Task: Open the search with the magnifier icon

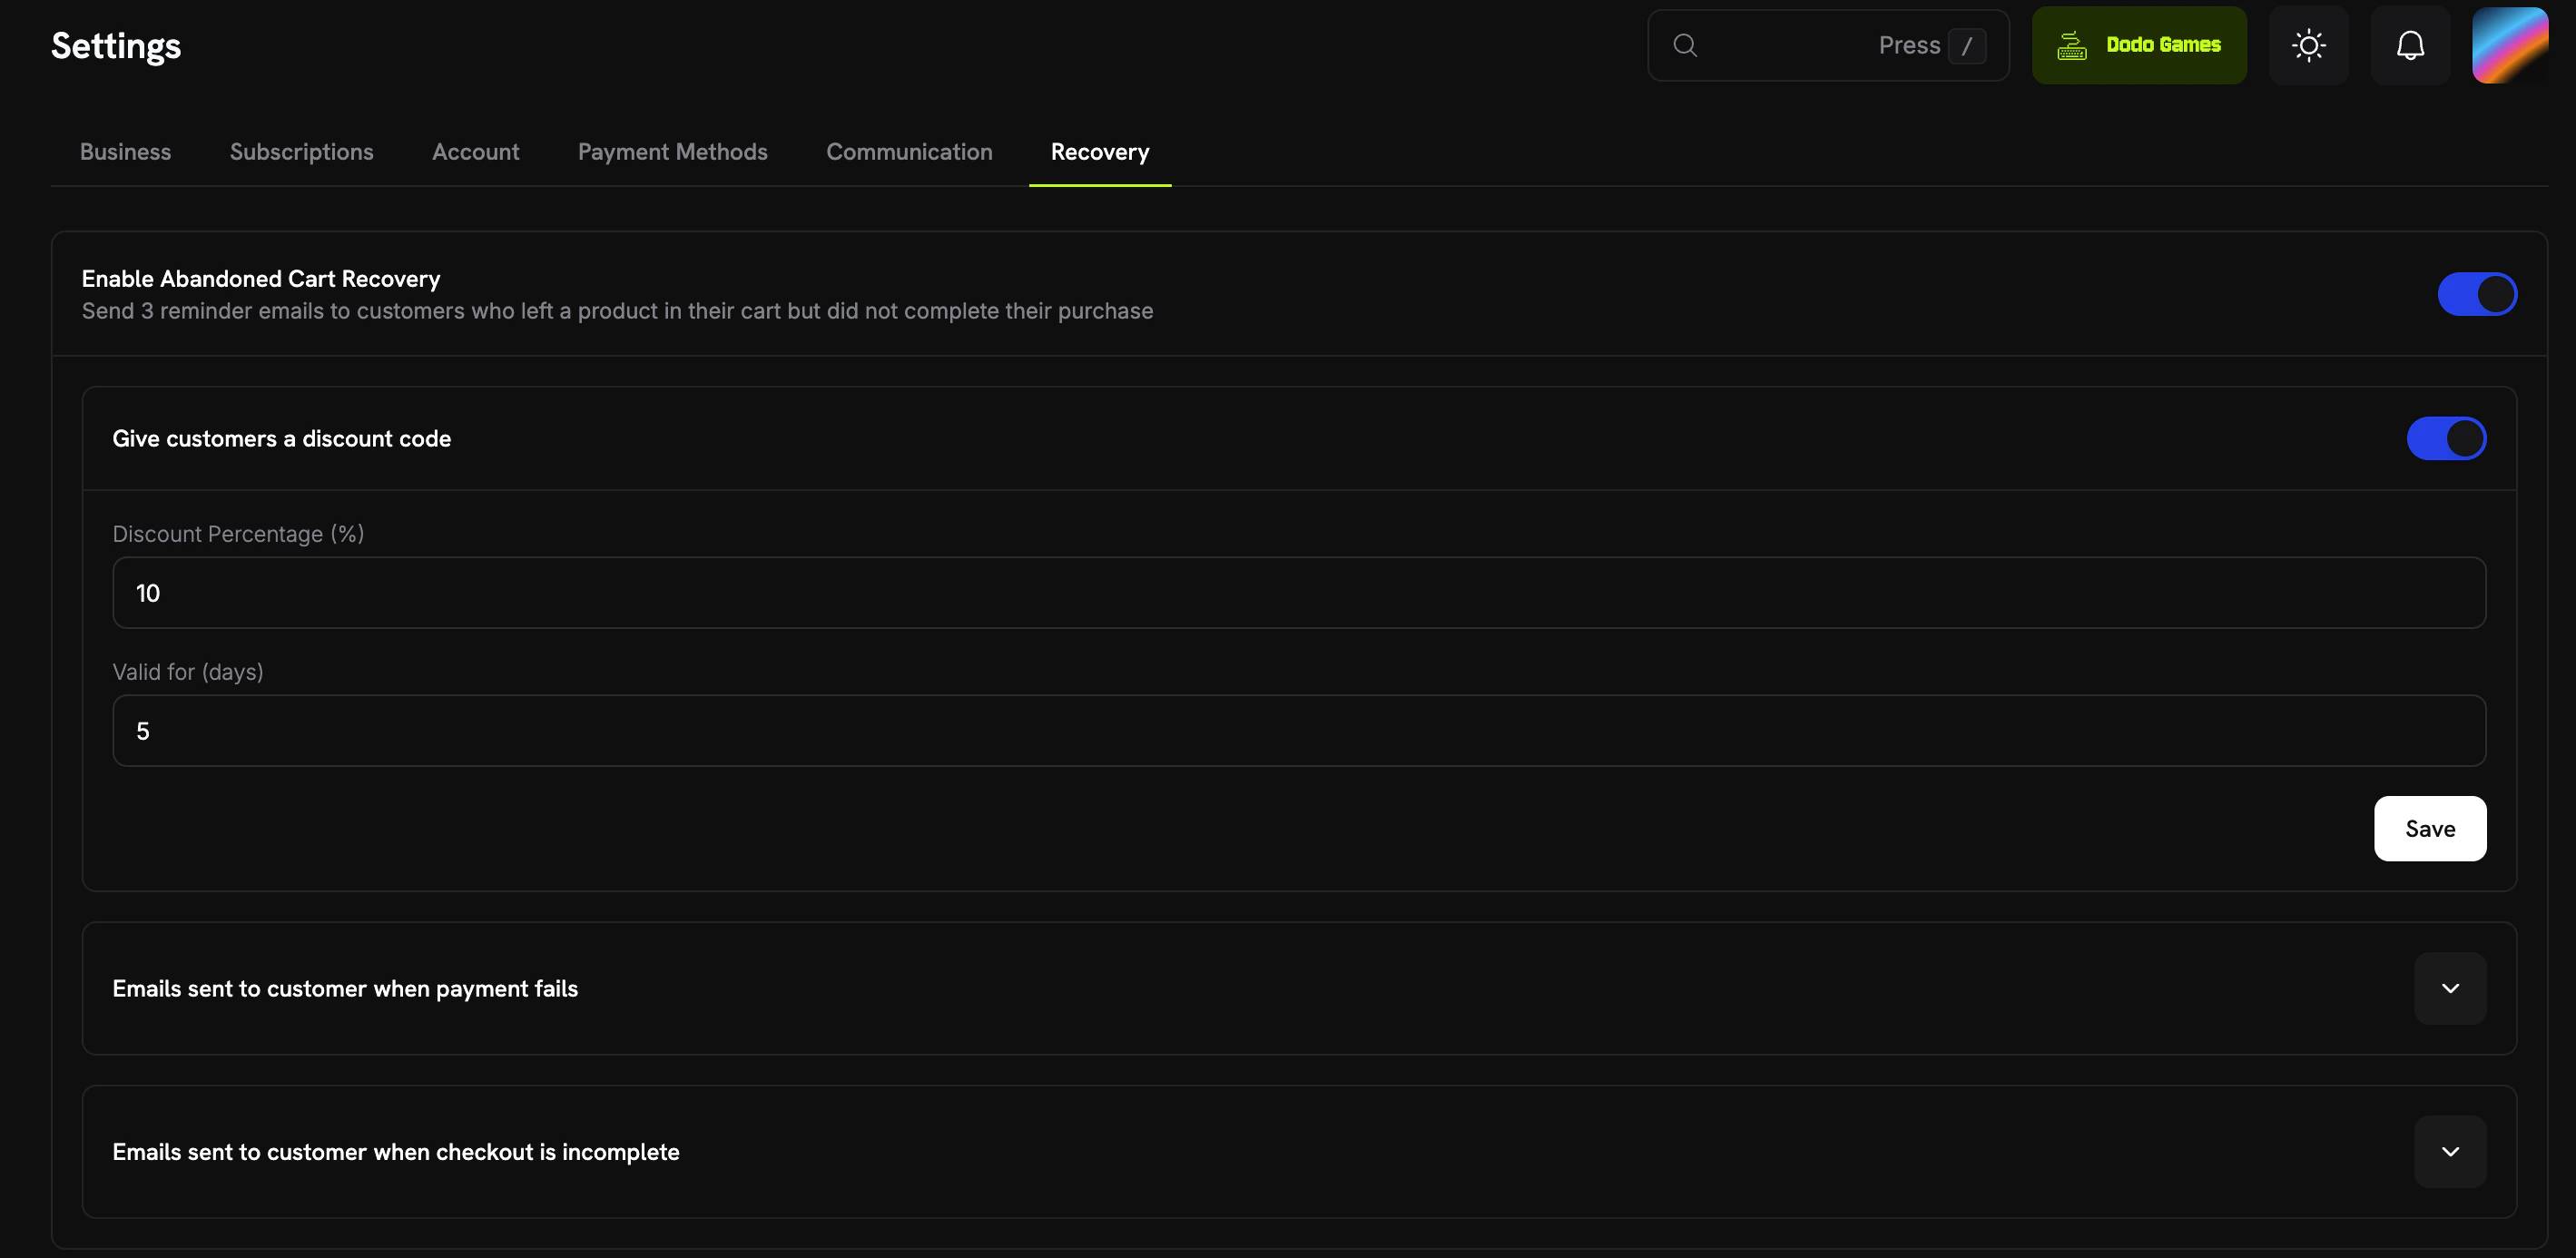Action: (x=1685, y=45)
